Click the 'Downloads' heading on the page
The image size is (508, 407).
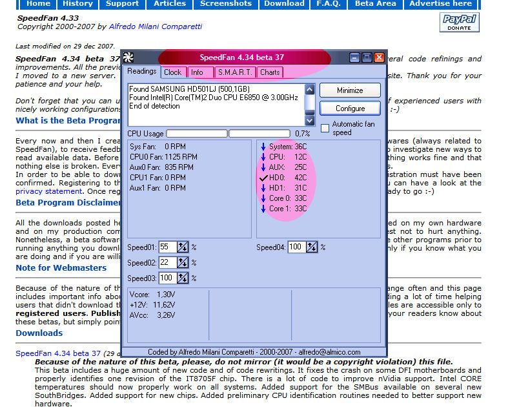click(x=39, y=333)
